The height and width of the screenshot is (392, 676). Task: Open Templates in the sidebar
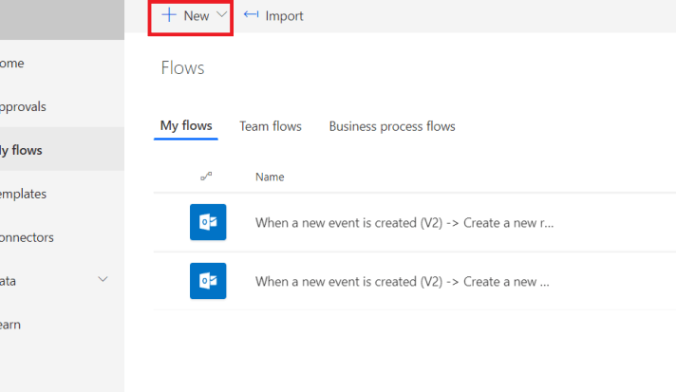point(23,194)
